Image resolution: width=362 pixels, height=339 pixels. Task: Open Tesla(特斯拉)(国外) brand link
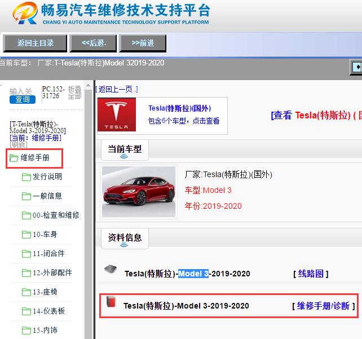179,108
